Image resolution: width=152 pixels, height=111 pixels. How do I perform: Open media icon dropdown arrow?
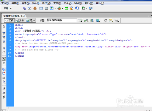(x=63, y=8)
